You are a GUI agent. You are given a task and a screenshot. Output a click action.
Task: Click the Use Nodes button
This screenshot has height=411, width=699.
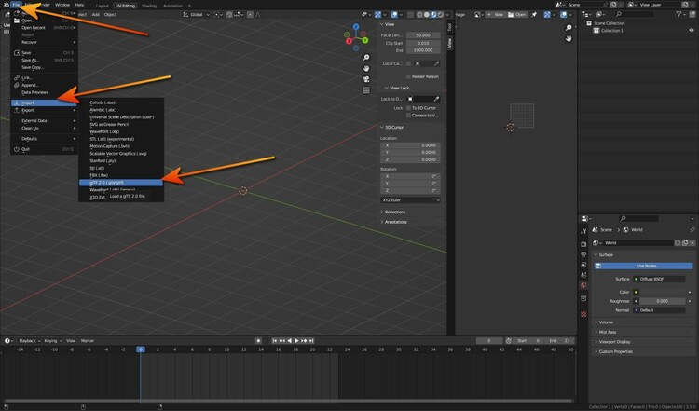coord(645,266)
